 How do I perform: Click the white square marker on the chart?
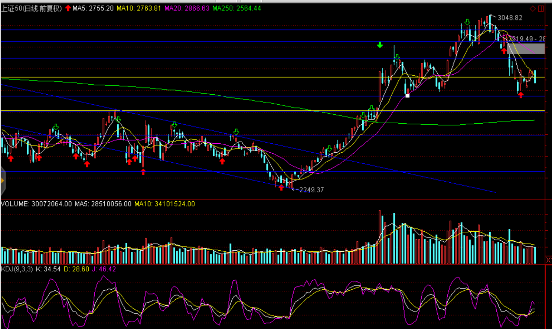pos(407,96)
